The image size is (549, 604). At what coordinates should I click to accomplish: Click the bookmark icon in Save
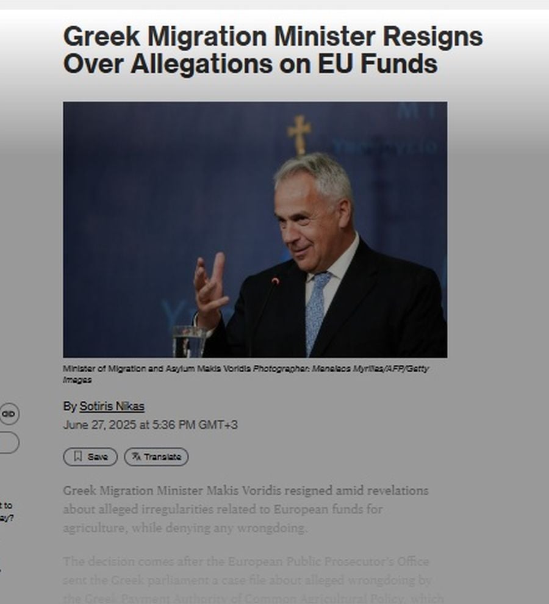point(78,456)
